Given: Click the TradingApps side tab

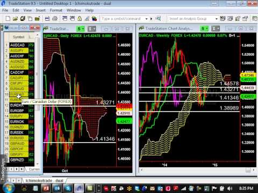Looking at the screenshot, I should 3,169.
